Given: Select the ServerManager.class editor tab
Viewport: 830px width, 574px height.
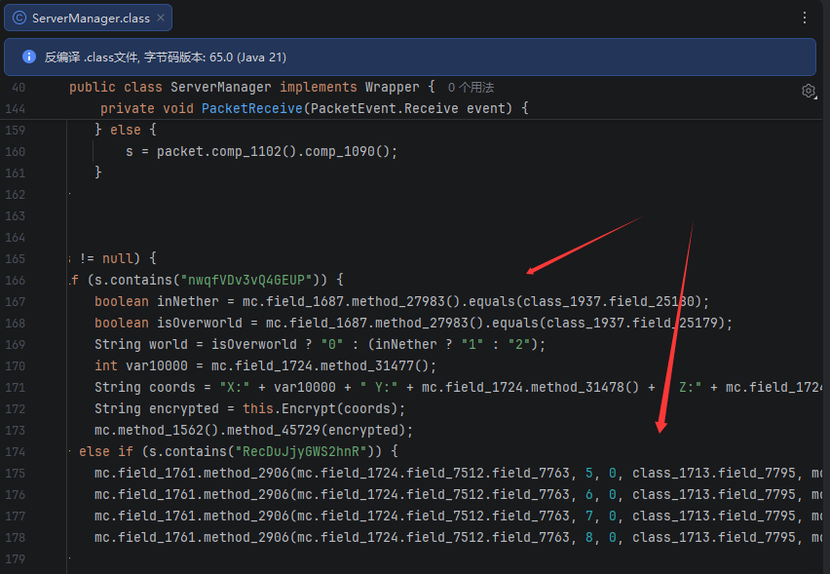Looking at the screenshot, I should pos(88,18).
